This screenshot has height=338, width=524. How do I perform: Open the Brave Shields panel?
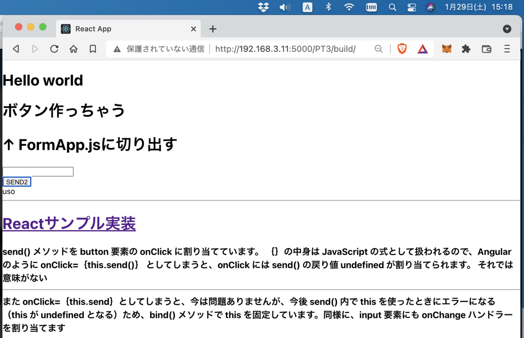(401, 49)
